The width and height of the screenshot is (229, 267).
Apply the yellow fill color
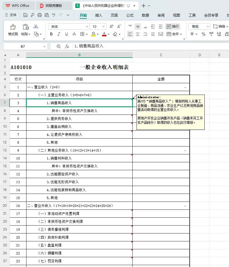93,34
